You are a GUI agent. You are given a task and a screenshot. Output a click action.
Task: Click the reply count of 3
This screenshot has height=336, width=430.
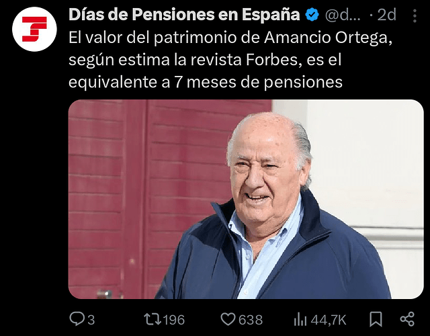tap(91, 320)
